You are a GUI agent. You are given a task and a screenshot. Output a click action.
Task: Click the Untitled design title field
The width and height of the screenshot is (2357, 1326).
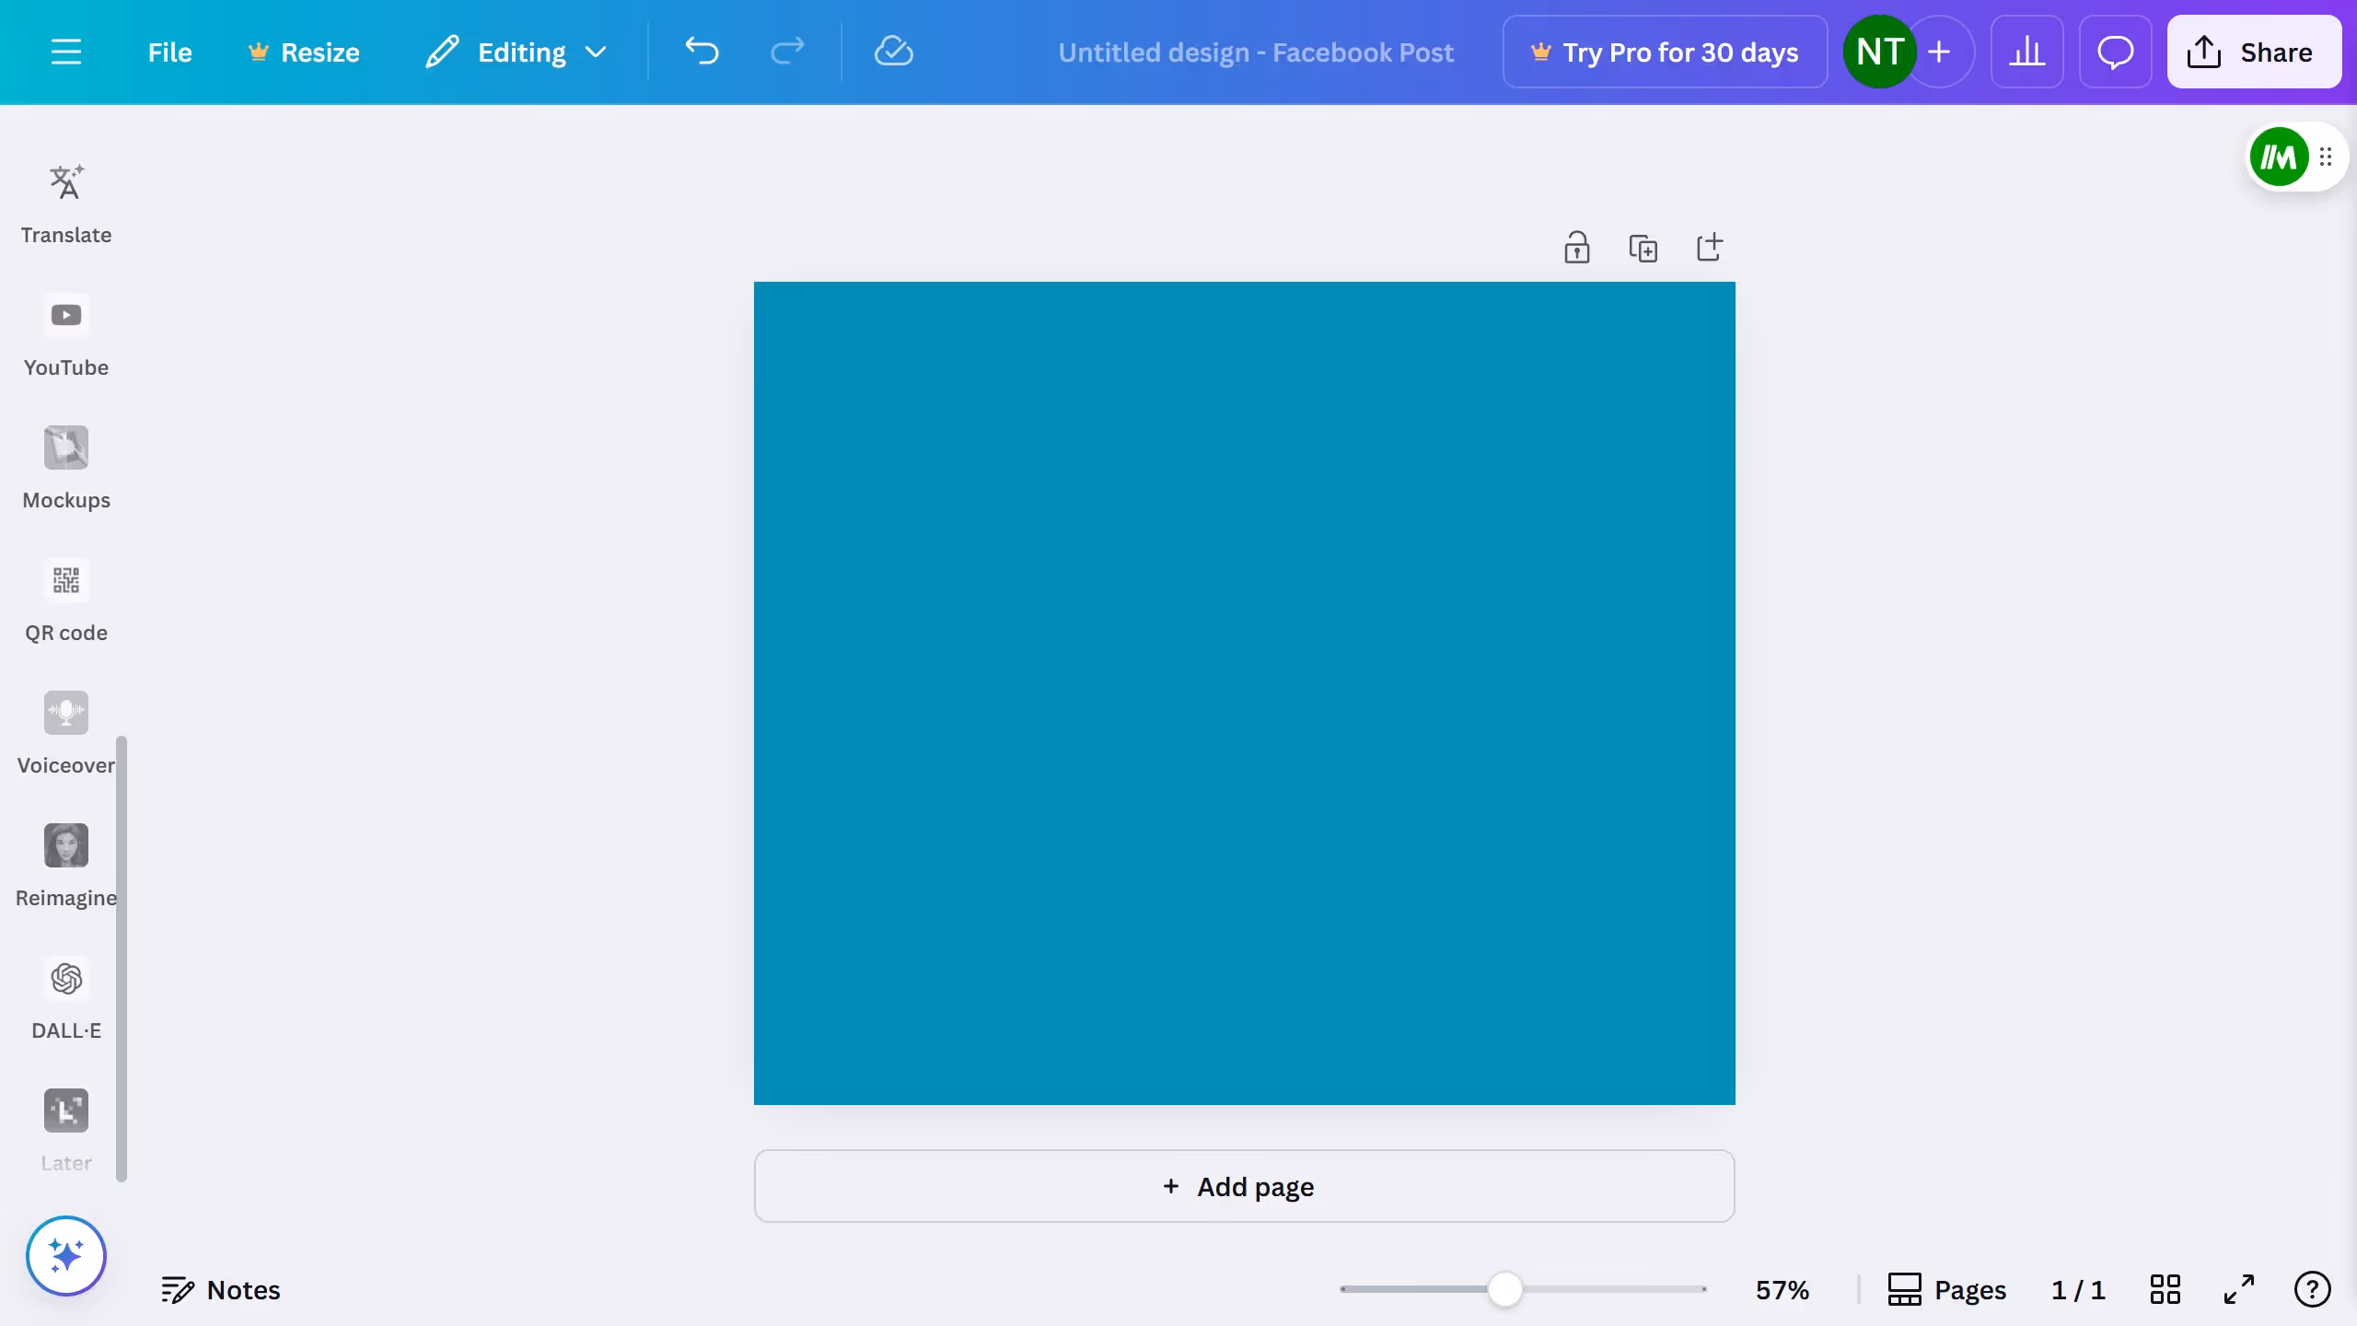point(1255,52)
